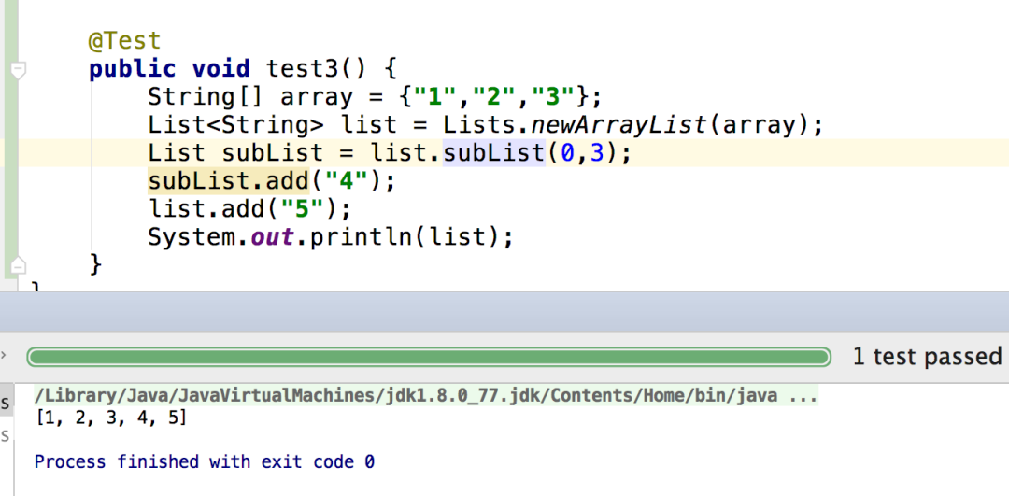Click the String[] array declaration
The image size is (1009, 496).
click(375, 97)
